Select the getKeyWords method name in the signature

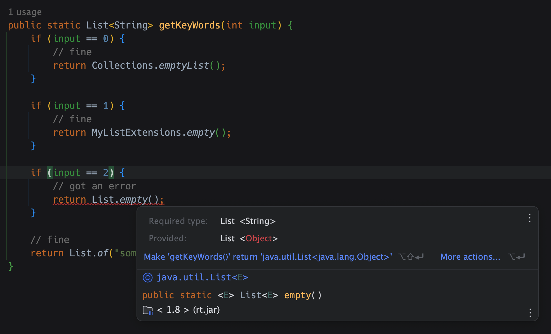click(x=189, y=25)
